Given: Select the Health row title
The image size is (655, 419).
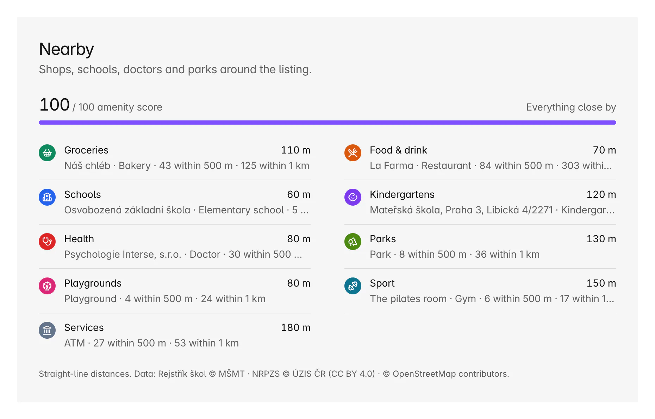Looking at the screenshot, I should point(79,239).
